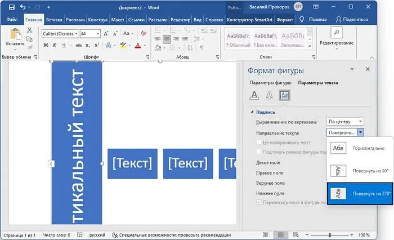This screenshot has height=240, width=394.
Task: Toggle Переносить текст в фигуре checkbox
Action: (x=258, y=202)
